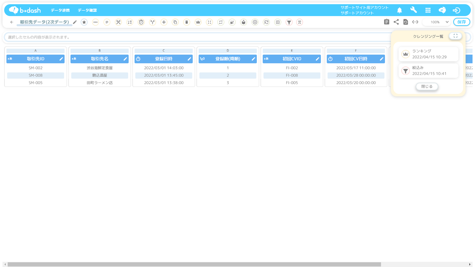Edit the 初回CVID column with pencil

pos(317,59)
